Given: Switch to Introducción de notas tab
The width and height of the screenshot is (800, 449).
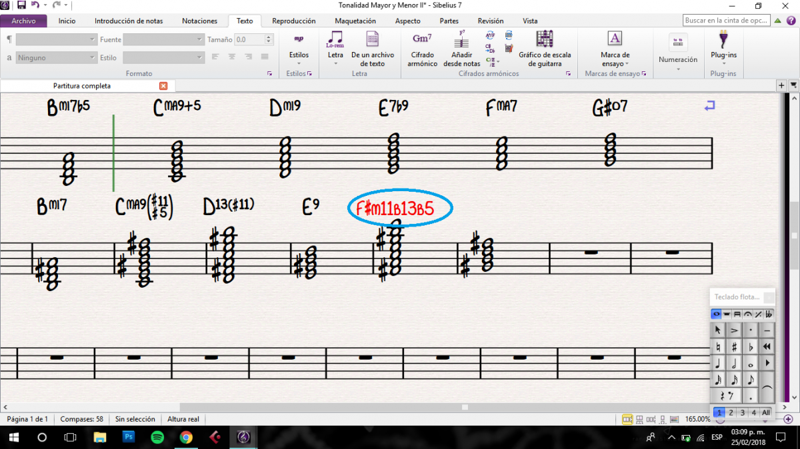Looking at the screenshot, I should coord(129,21).
